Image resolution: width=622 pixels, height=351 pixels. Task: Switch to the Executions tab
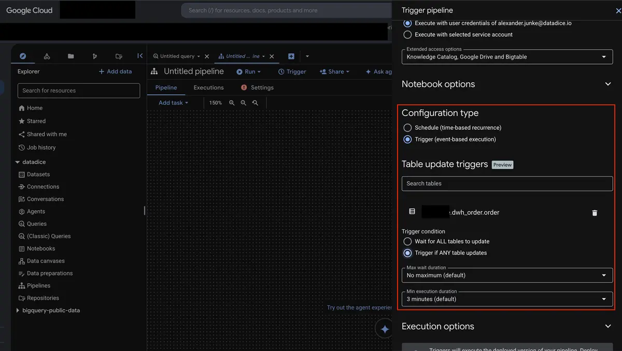[x=208, y=87]
